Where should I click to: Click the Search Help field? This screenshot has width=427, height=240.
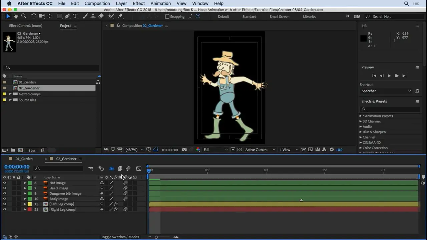(x=393, y=17)
